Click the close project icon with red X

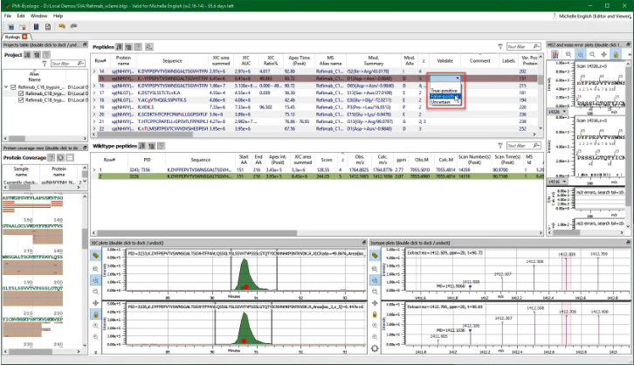pyautogui.click(x=23, y=27)
